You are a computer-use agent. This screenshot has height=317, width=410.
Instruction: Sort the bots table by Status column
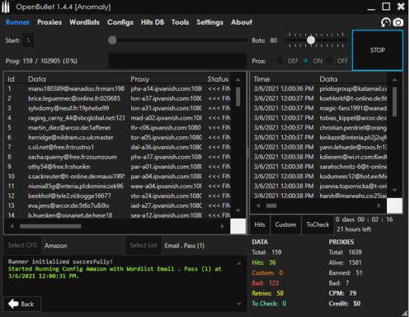point(218,79)
